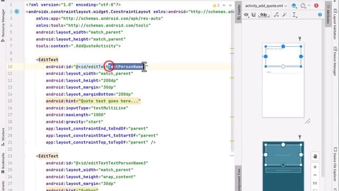
Task: Click the warnings count indicator
Action: (216, 5)
